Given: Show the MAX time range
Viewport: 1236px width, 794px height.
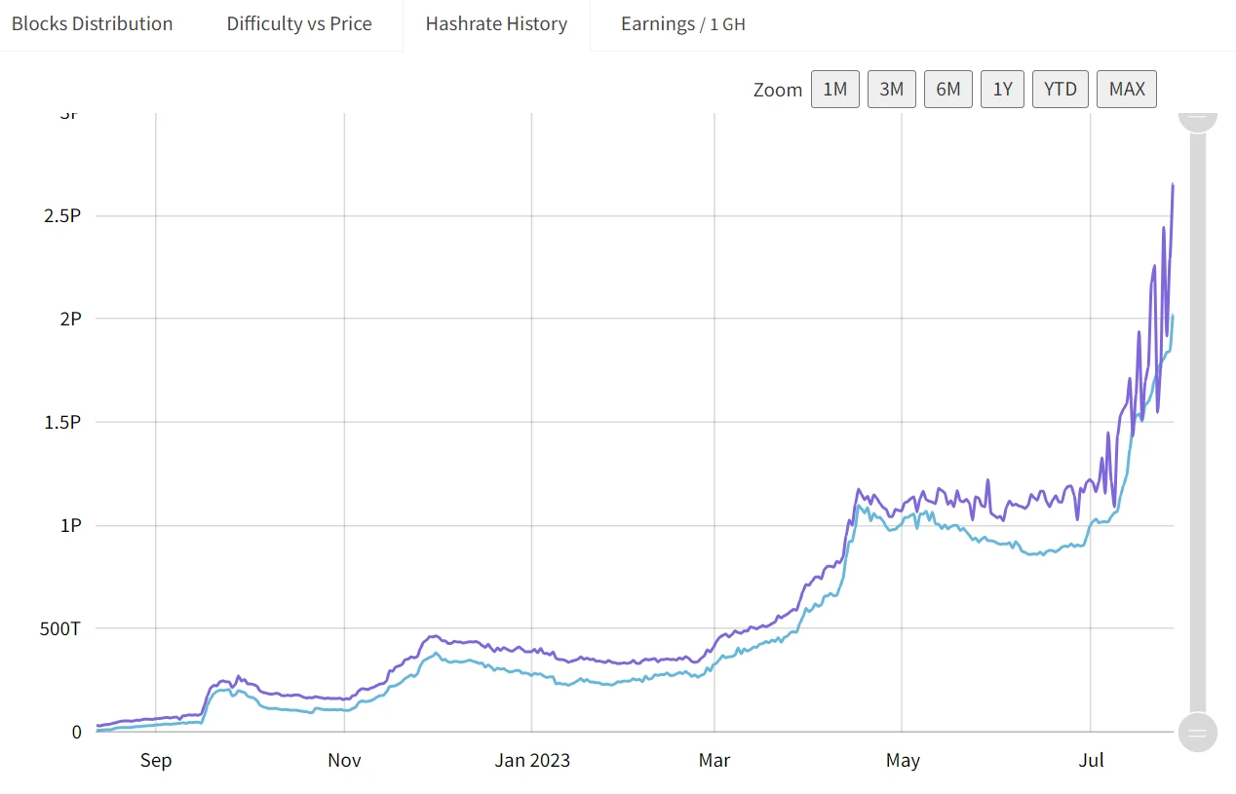Looking at the screenshot, I should pos(1126,90).
